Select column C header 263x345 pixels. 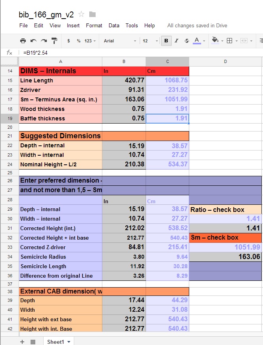point(167,62)
